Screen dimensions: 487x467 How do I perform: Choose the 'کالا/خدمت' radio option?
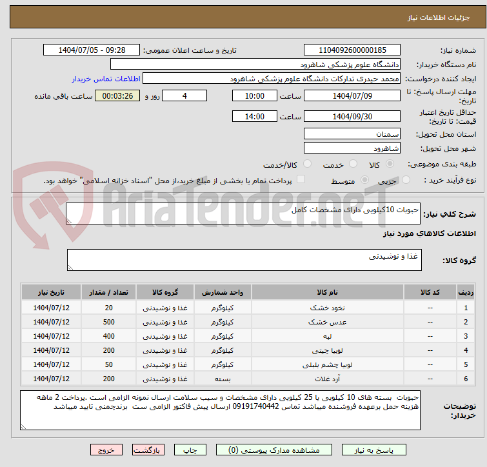point(307,164)
